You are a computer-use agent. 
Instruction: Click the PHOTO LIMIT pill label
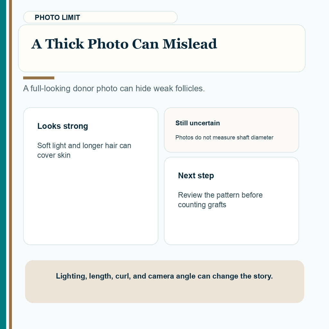coord(100,17)
